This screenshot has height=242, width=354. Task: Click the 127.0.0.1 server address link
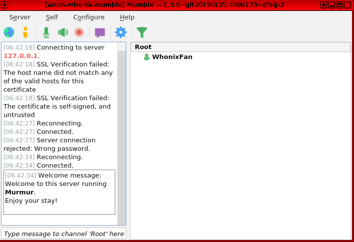tap(20, 56)
